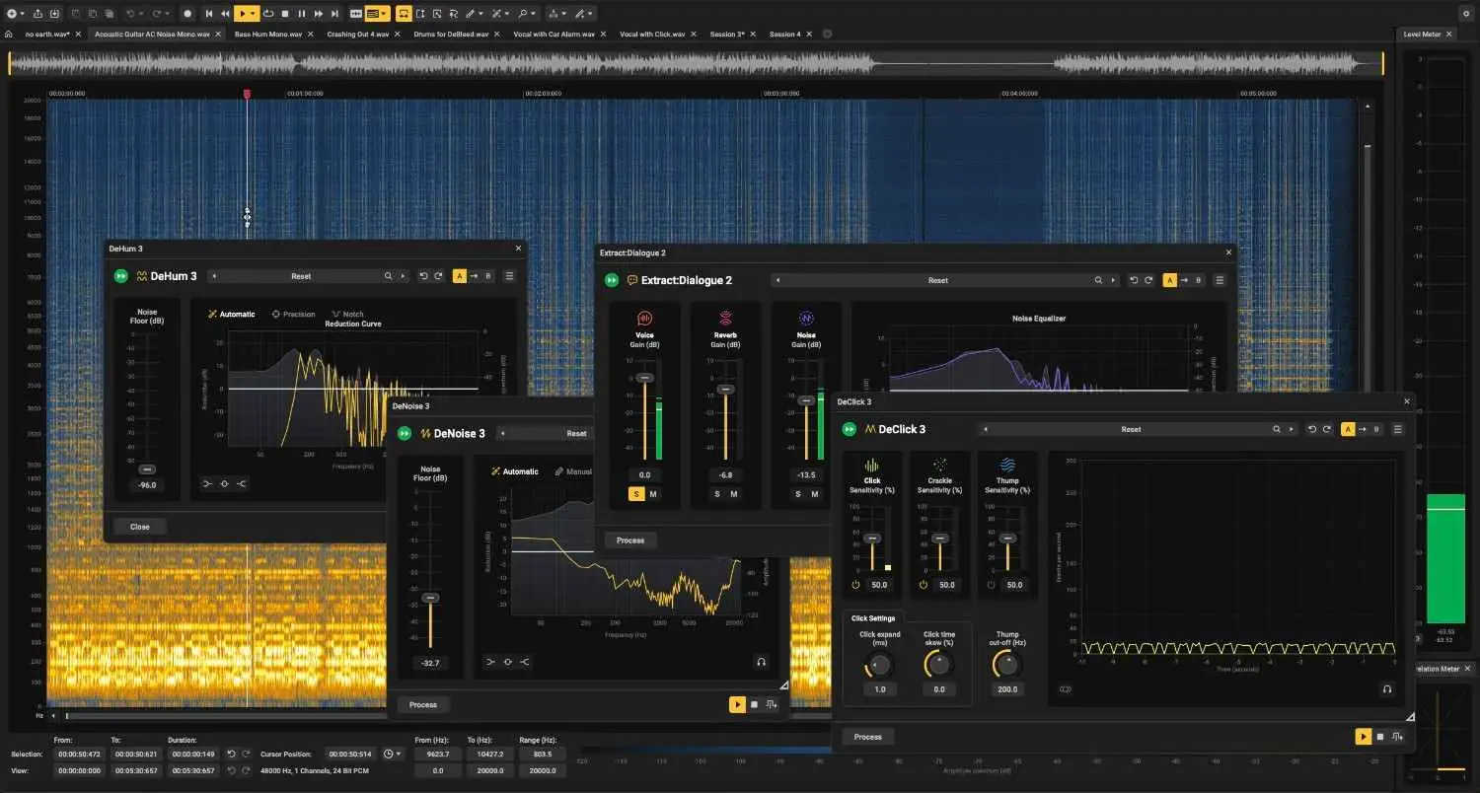Click the DeNoise 3 Noise Floor slider handle
The width and height of the screenshot is (1480, 793).
click(430, 598)
